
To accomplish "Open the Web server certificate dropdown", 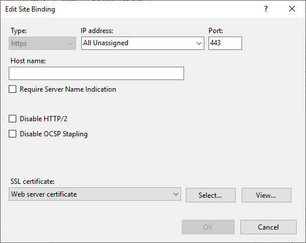I will click(95, 194).
